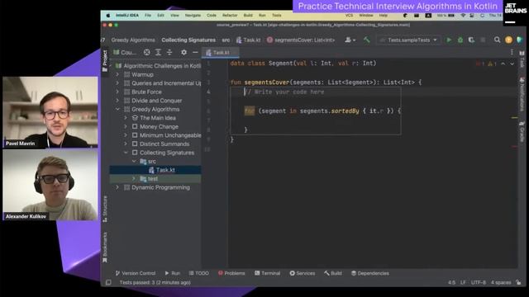529x297 pixels.
Task: Open the code-with-me user icon dropdown
Action: click(x=350, y=40)
